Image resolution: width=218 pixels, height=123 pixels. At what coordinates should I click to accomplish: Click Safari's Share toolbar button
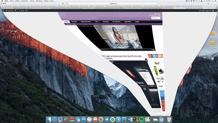[x=212, y=3]
